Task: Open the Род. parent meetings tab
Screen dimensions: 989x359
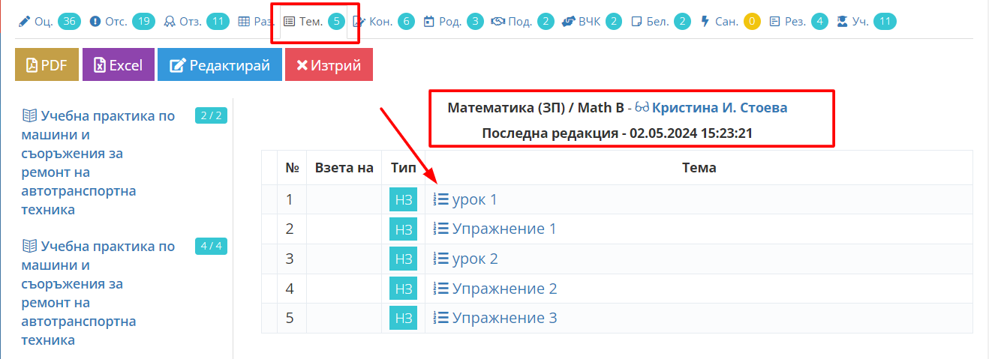Action: coord(452,22)
